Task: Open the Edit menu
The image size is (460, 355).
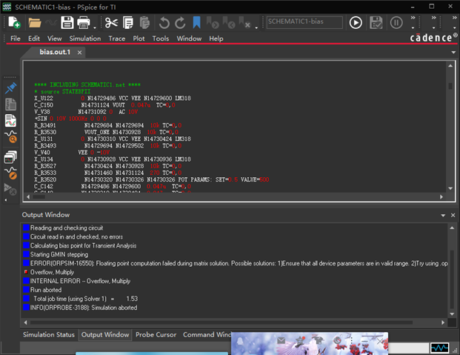Action: pos(34,39)
